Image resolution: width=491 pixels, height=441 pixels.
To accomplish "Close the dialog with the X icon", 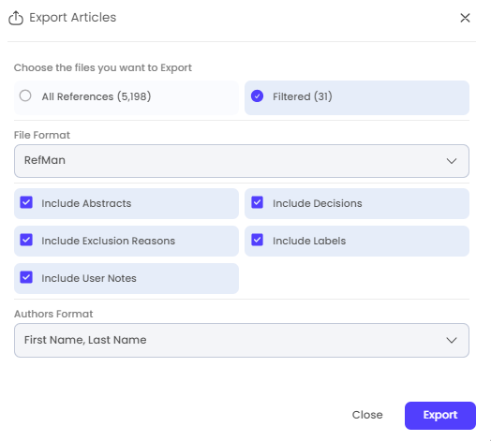I will pos(465,18).
